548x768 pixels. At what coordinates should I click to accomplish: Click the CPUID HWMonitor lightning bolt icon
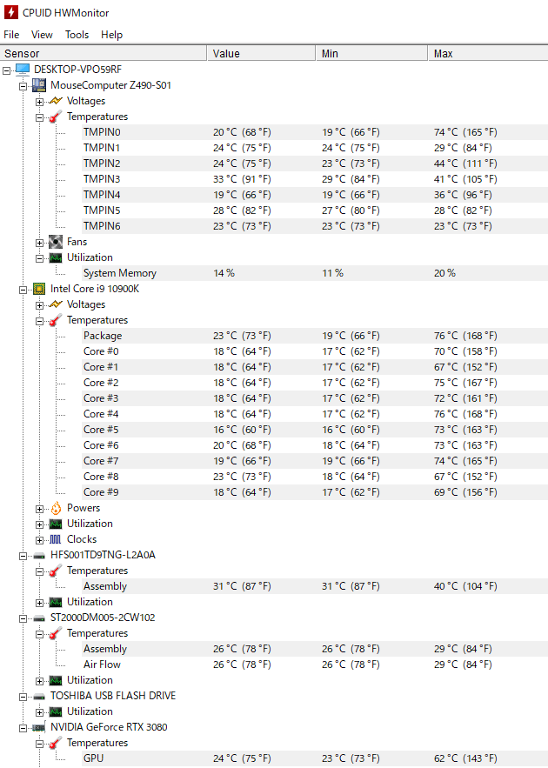click(11, 12)
